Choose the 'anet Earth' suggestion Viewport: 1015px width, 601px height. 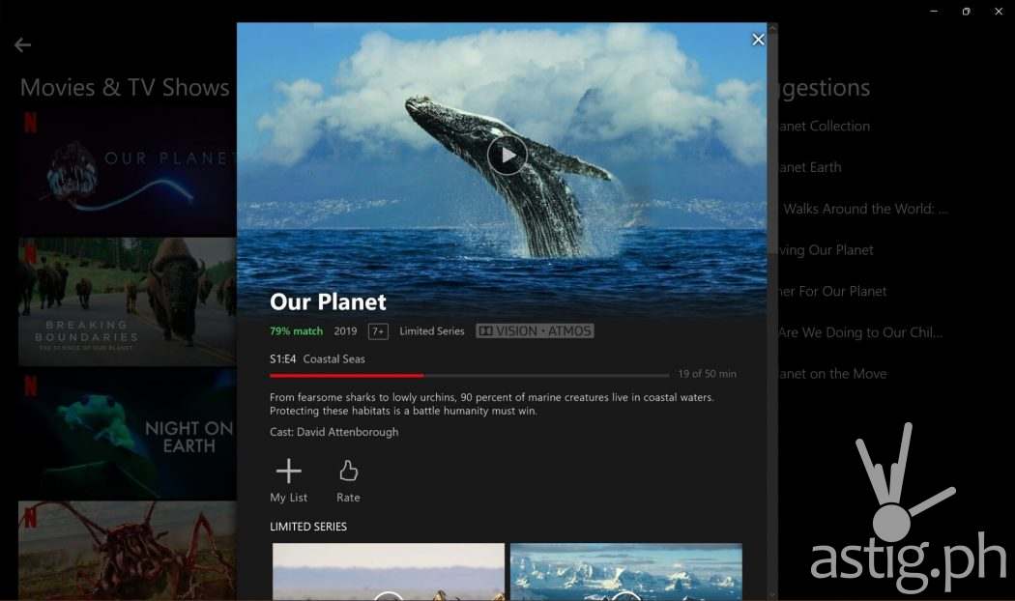pos(810,167)
